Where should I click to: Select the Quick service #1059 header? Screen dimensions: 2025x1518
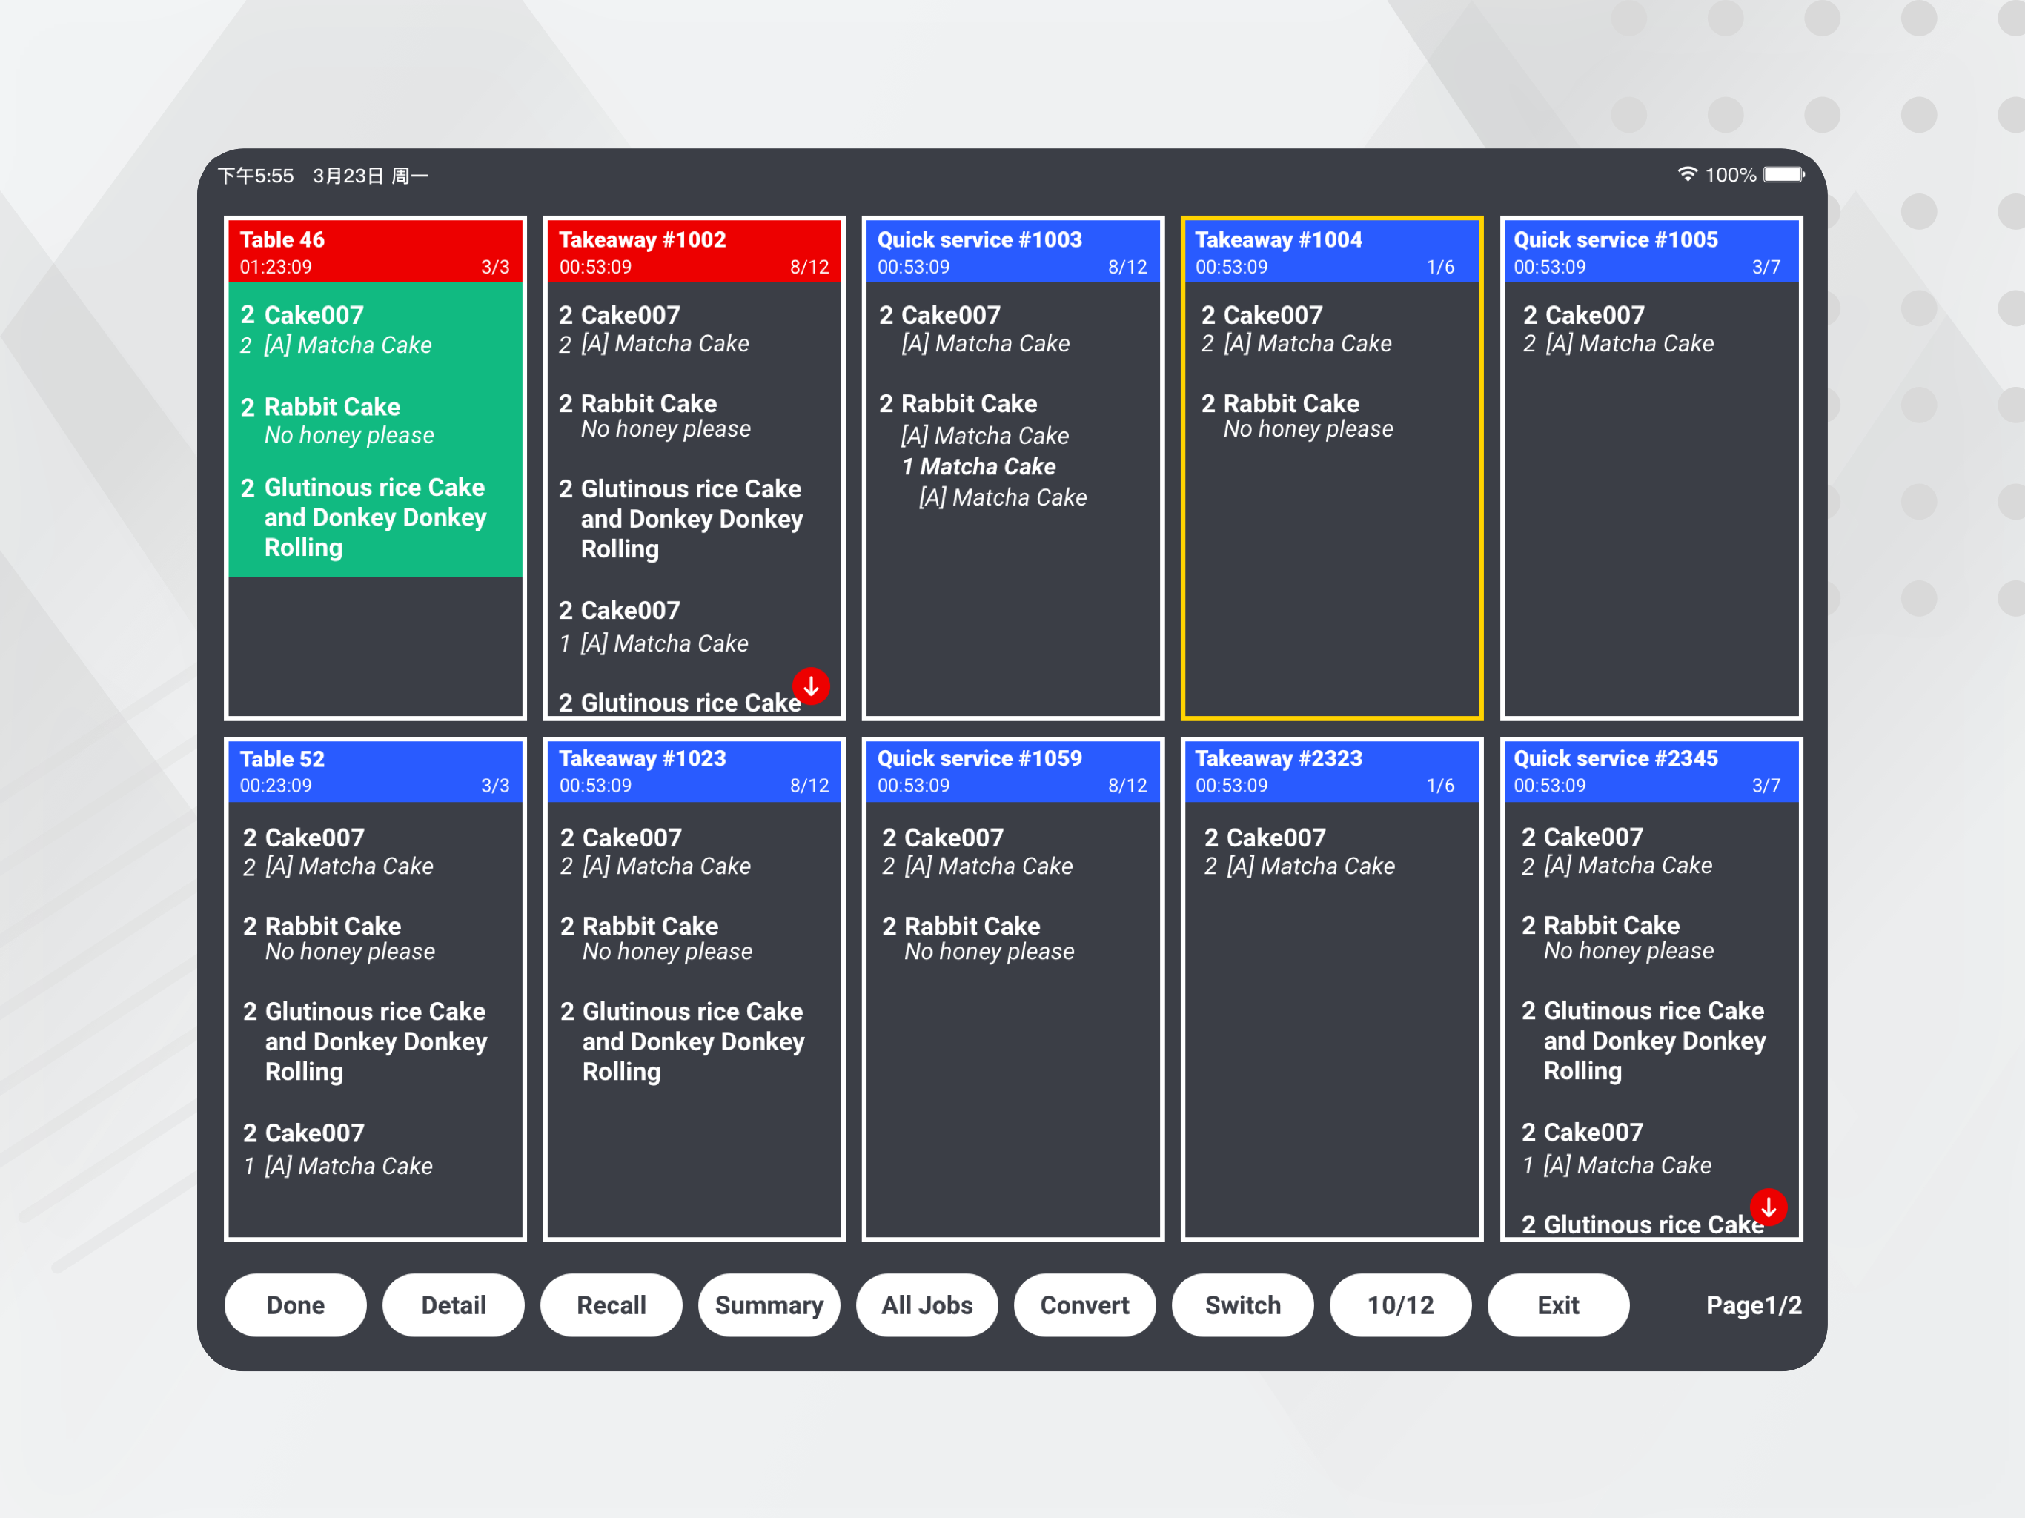[x=1013, y=771]
